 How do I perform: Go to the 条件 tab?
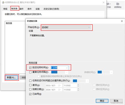coord(30,9)
